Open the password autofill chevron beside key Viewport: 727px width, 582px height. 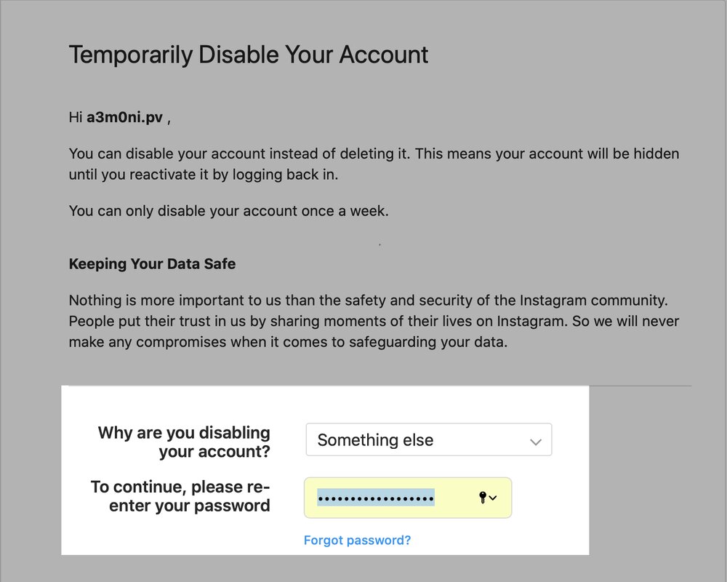[x=494, y=498]
